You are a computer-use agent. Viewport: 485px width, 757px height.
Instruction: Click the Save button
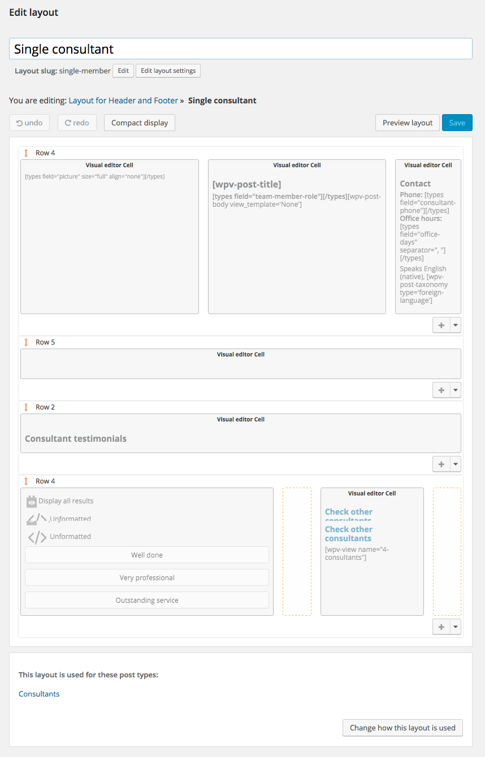click(x=457, y=123)
